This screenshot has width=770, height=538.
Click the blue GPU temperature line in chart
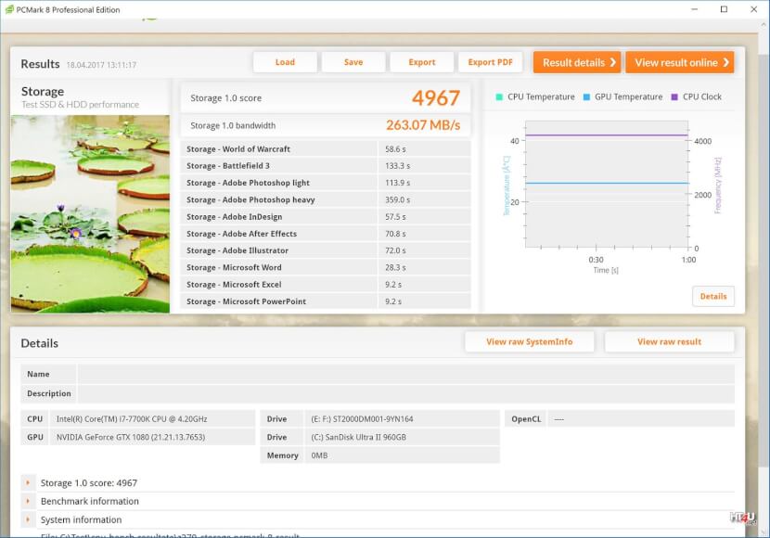coord(607,183)
